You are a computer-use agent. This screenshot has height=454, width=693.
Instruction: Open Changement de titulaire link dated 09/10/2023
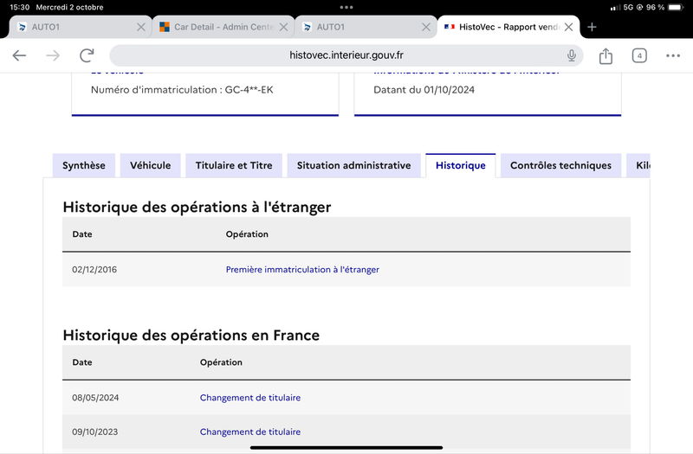250,432
